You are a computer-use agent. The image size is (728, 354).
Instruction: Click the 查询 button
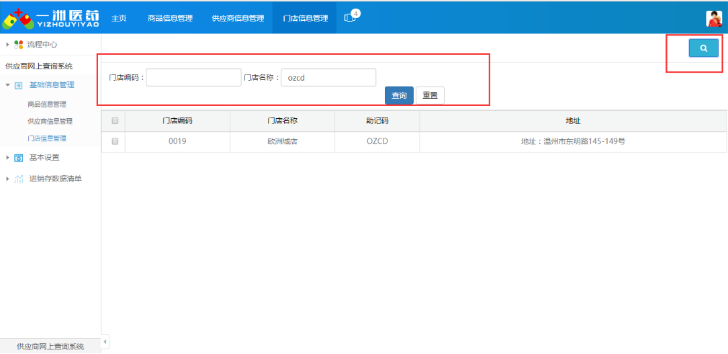pyautogui.click(x=399, y=95)
